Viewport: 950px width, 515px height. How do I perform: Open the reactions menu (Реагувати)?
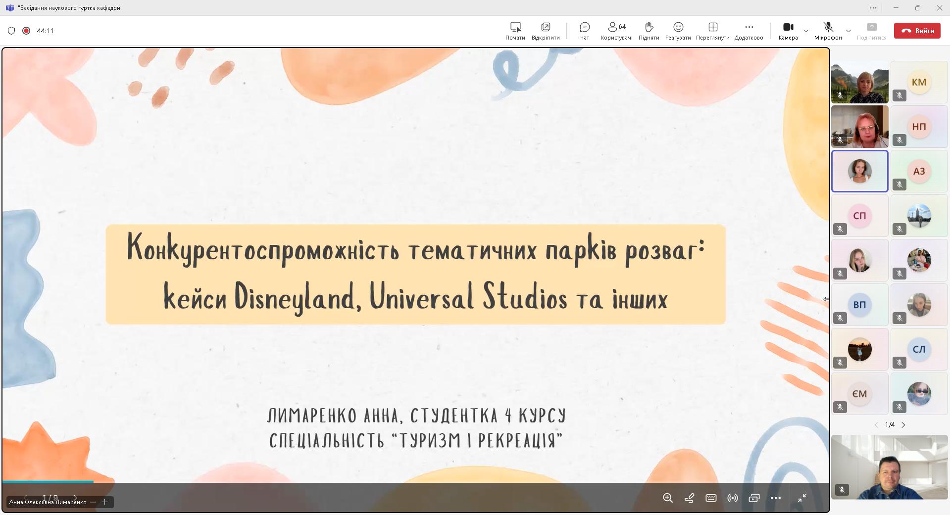[x=678, y=30]
